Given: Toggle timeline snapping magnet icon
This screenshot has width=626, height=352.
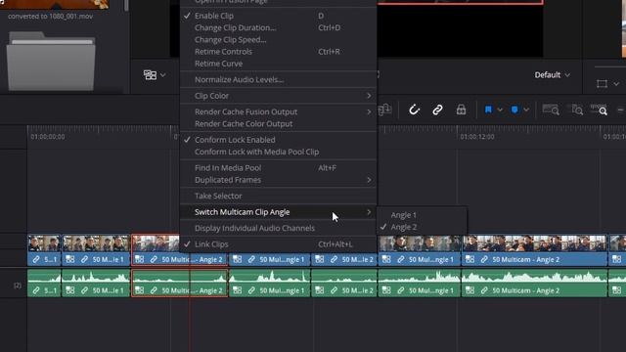Looking at the screenshot, I should pos(414,110).
